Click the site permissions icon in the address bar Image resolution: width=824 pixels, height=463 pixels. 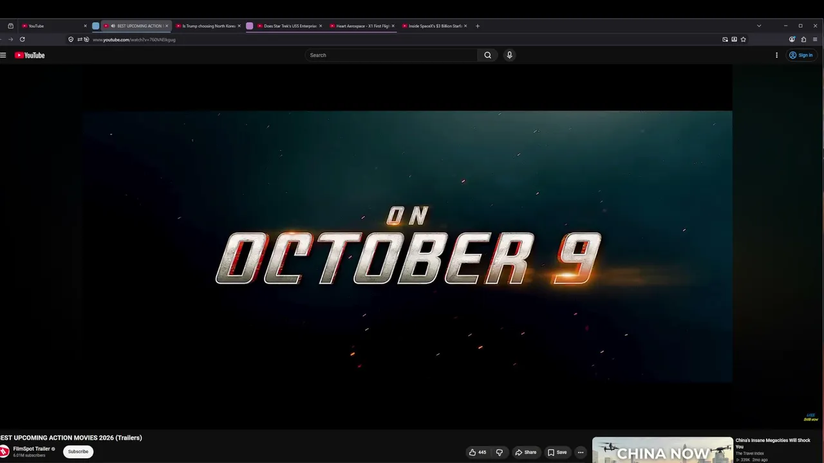click(79, 39)
